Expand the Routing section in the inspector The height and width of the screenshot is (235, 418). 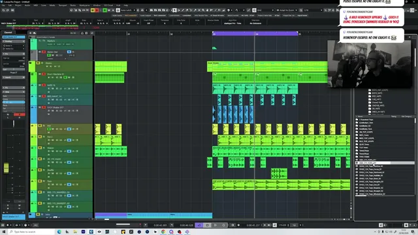click(14, 42)
